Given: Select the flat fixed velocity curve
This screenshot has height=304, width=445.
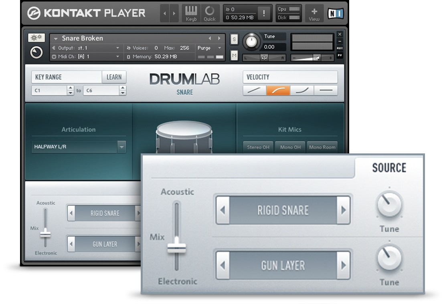Looking at the screenshot, I should 326,91.
